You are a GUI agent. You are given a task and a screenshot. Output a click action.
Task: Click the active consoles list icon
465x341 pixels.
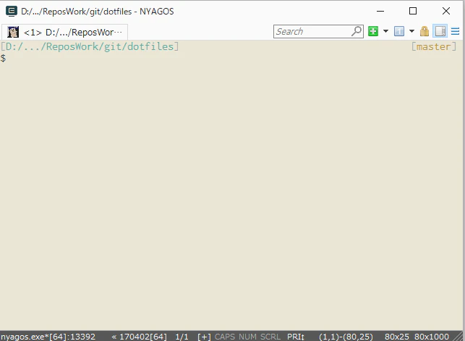pos(399,31)
